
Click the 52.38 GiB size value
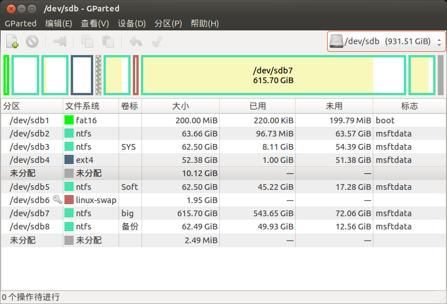coord(200,160)
